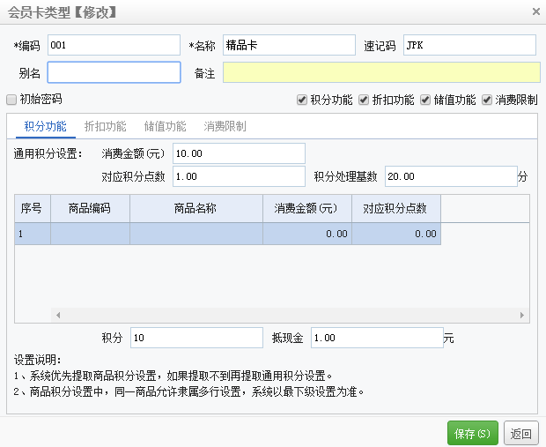Click the table's horizontal scrollbar right arrow

[524, 315]
